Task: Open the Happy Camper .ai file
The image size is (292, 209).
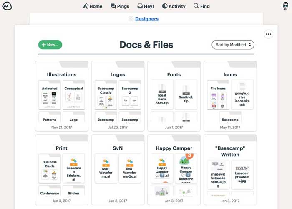Action: click(x=162, y=168)
